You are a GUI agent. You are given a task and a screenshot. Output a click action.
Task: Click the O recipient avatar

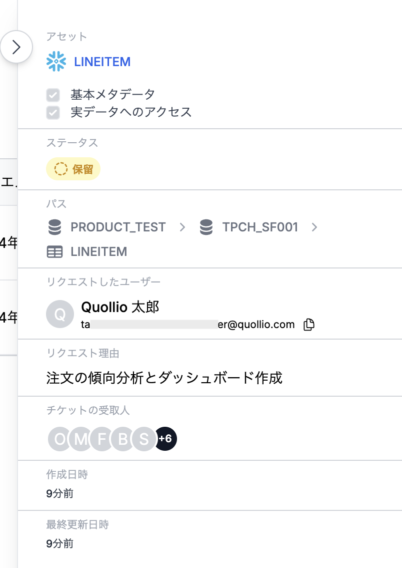click(x=59, y=439)
